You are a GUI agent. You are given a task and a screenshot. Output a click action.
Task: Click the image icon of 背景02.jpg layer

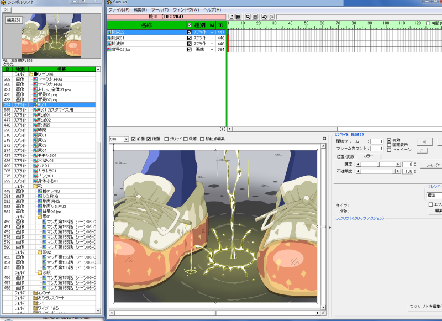point(109,49)
